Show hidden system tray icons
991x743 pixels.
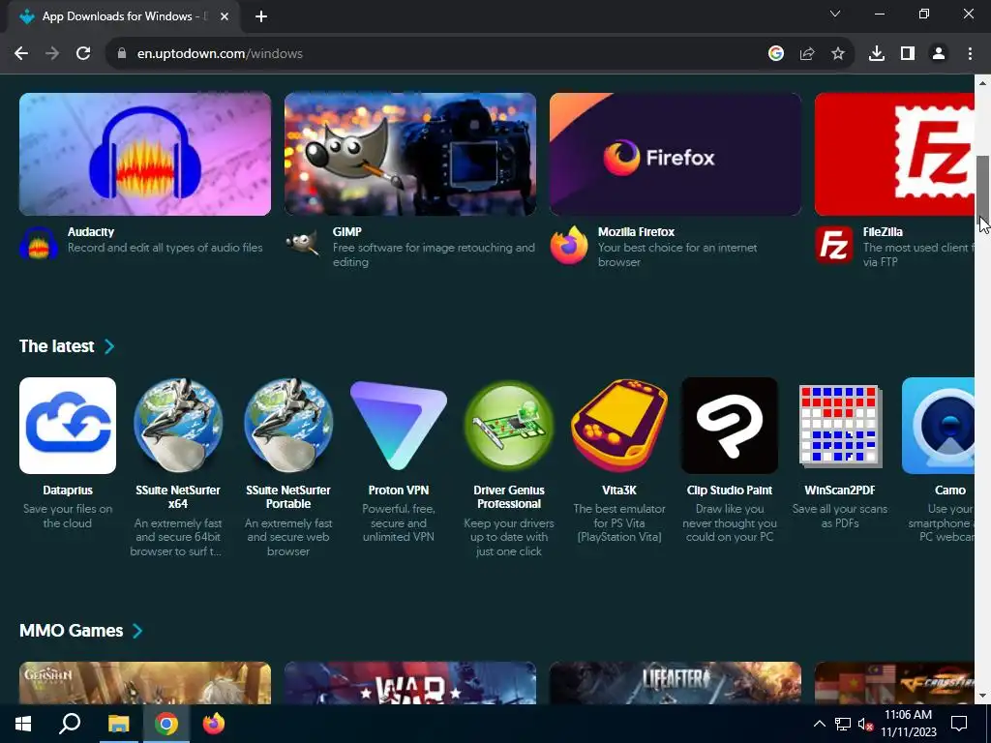tap(819, 724)
